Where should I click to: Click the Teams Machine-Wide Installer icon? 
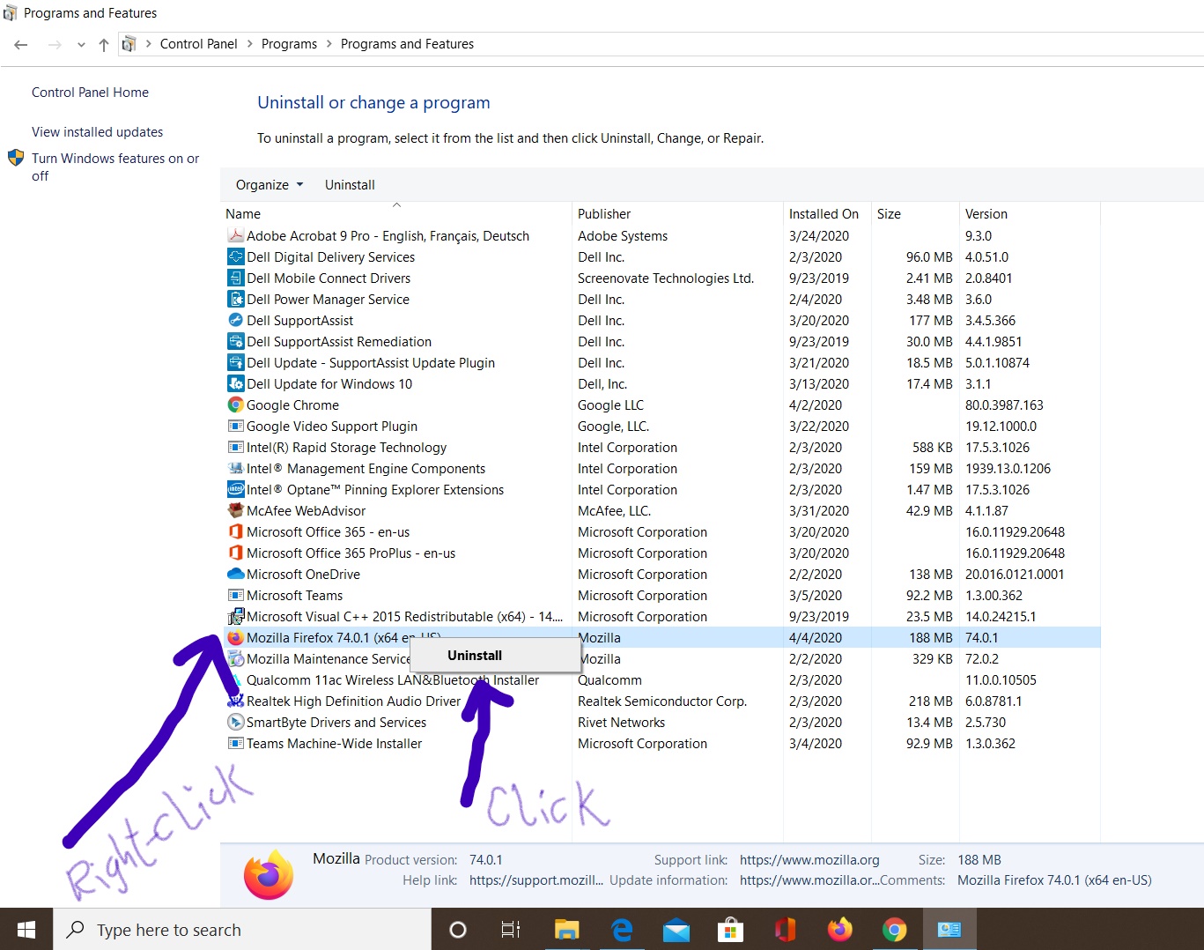235,743
